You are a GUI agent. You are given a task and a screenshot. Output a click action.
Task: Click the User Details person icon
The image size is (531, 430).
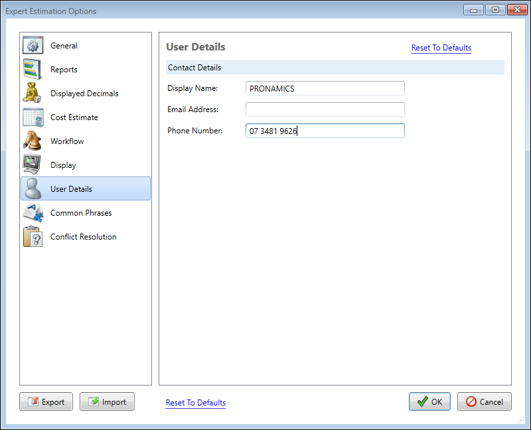click(33, 189)
